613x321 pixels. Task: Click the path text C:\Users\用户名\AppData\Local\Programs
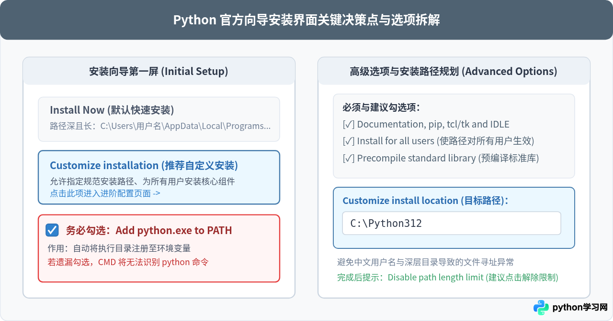click(x=185, y=126)
